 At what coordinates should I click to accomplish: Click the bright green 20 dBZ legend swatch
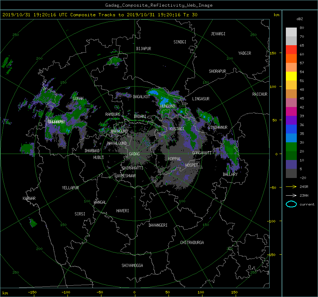pos(291,147)
